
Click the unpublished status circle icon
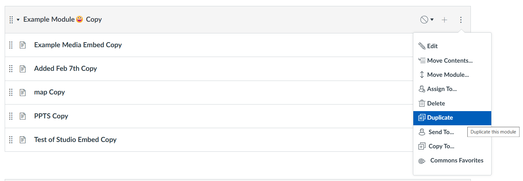pos(424,20)
